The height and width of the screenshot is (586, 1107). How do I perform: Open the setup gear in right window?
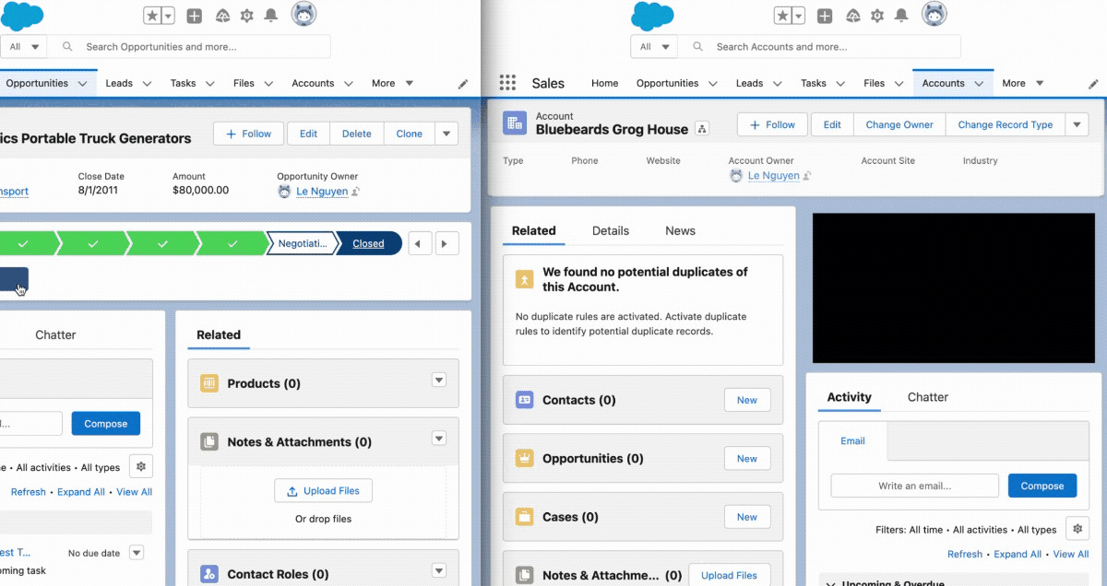[876, 16]
